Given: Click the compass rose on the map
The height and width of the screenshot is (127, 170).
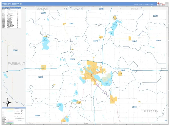Looking at the screenshot, I should pyautogui.click(x=7, y=102).
